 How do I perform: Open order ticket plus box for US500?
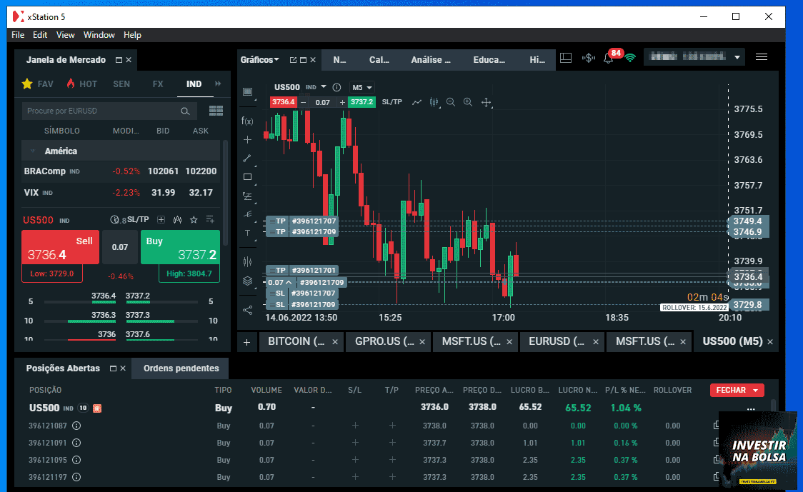[161, 220]
